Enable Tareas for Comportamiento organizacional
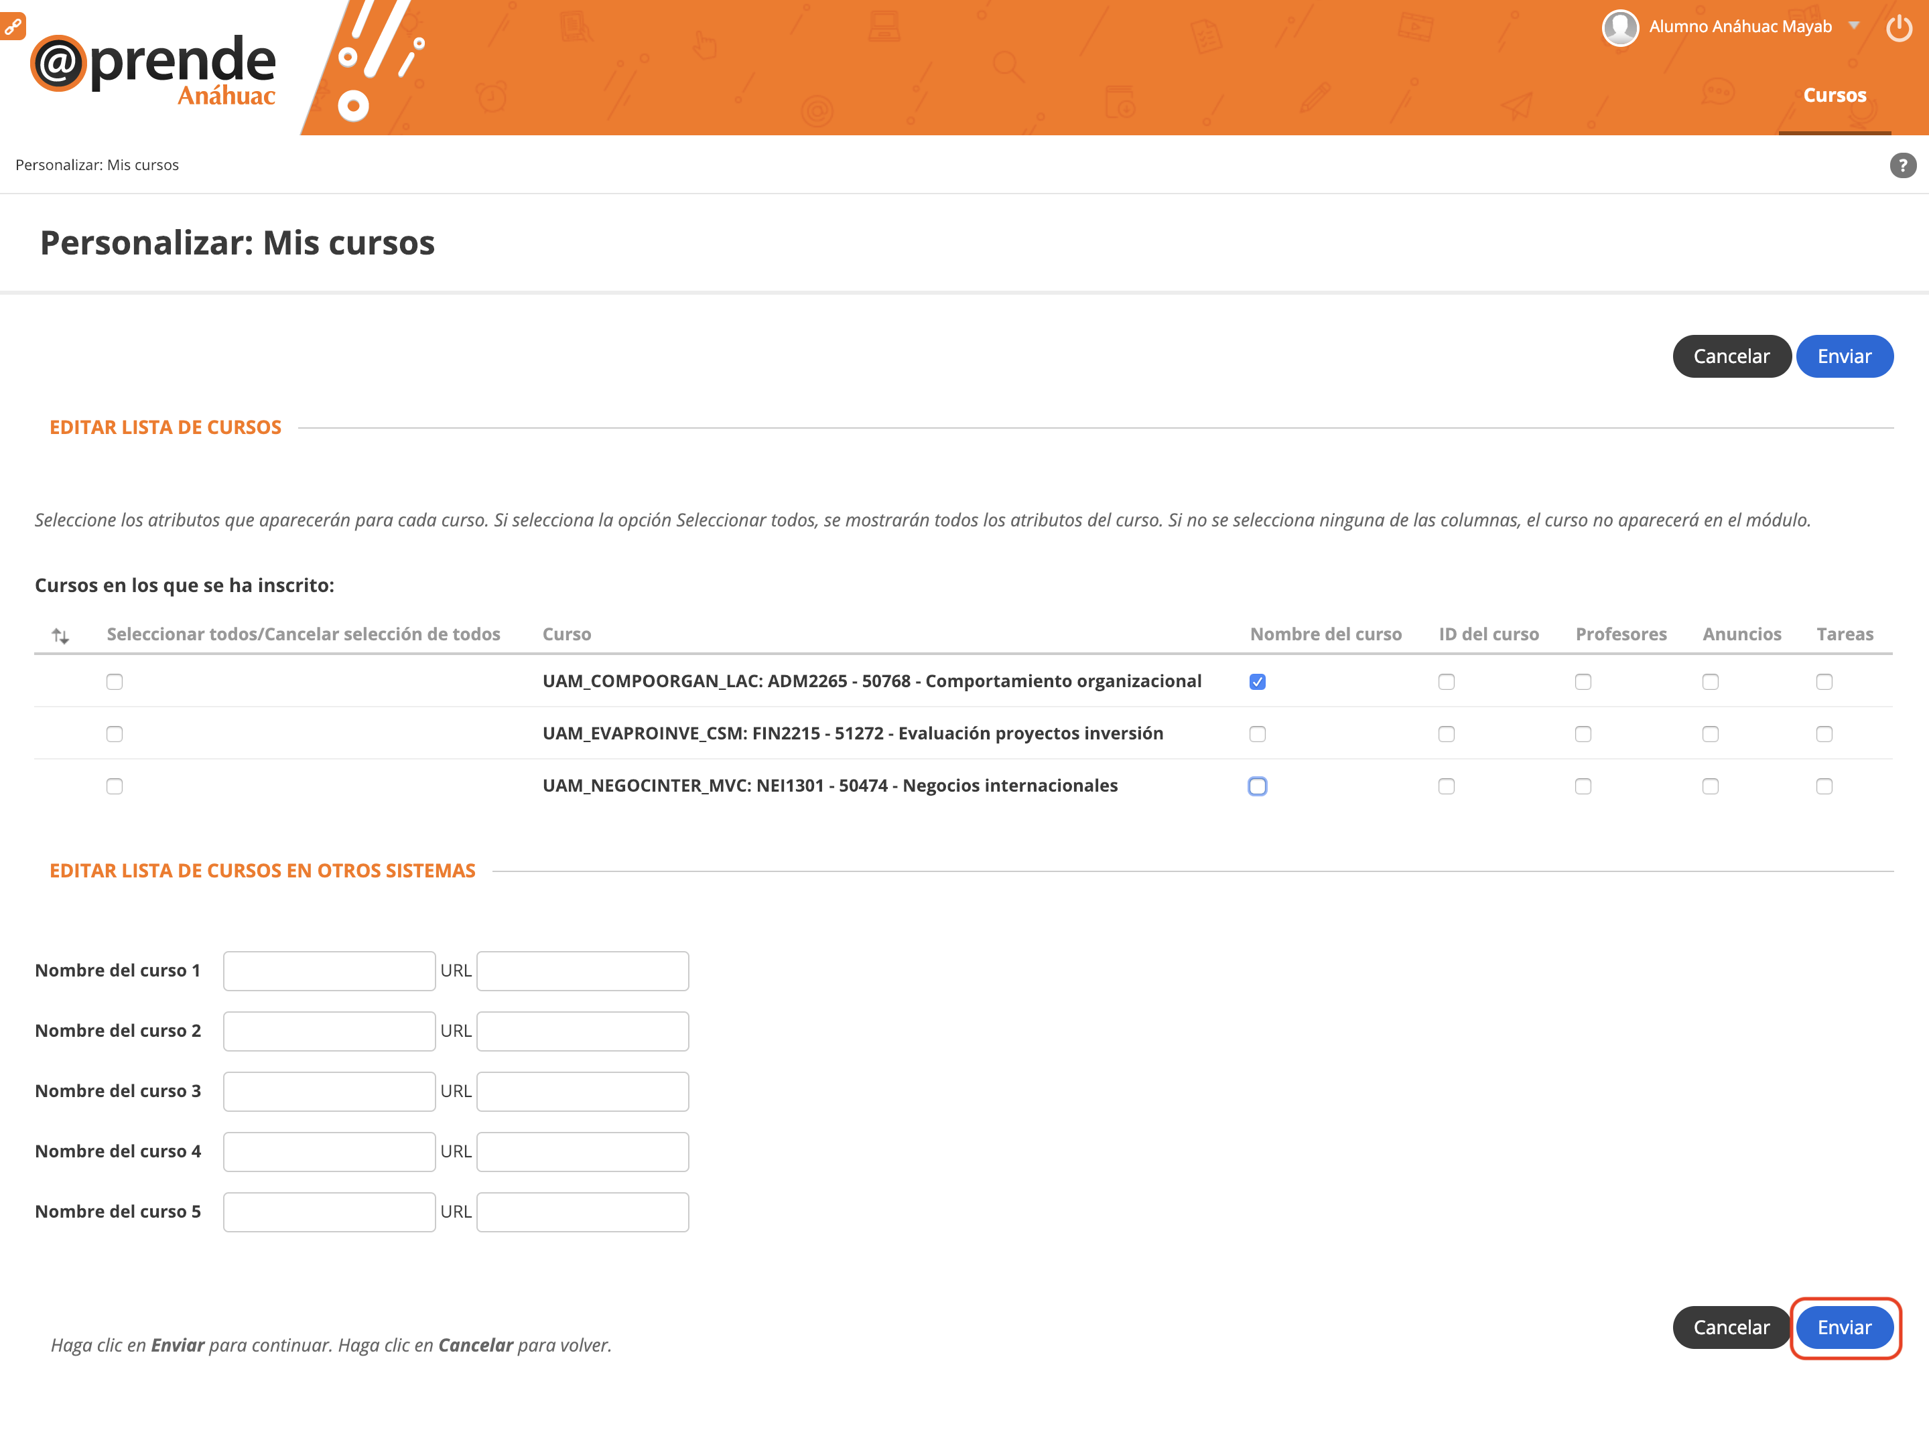This screenshot has width=1929, height=1436. click(1824, 683)
